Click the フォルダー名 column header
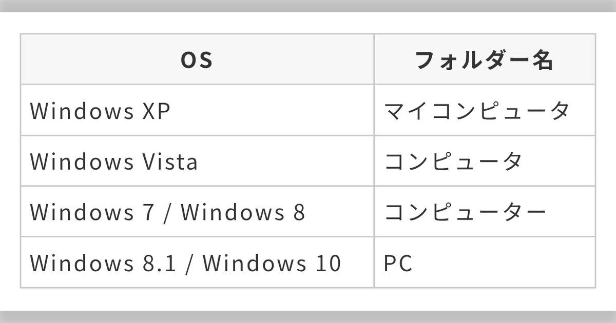The height and width of the screenshot is (323, 616). click(x=484, y=60)
